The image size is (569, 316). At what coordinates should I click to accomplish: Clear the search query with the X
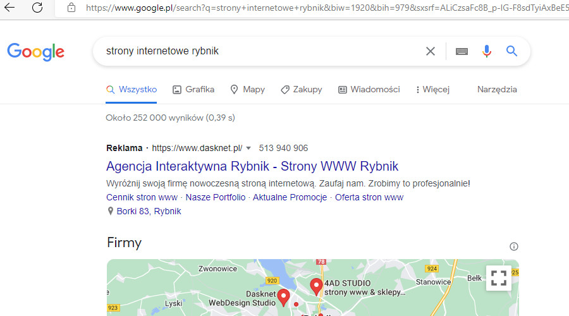[431, 51]
